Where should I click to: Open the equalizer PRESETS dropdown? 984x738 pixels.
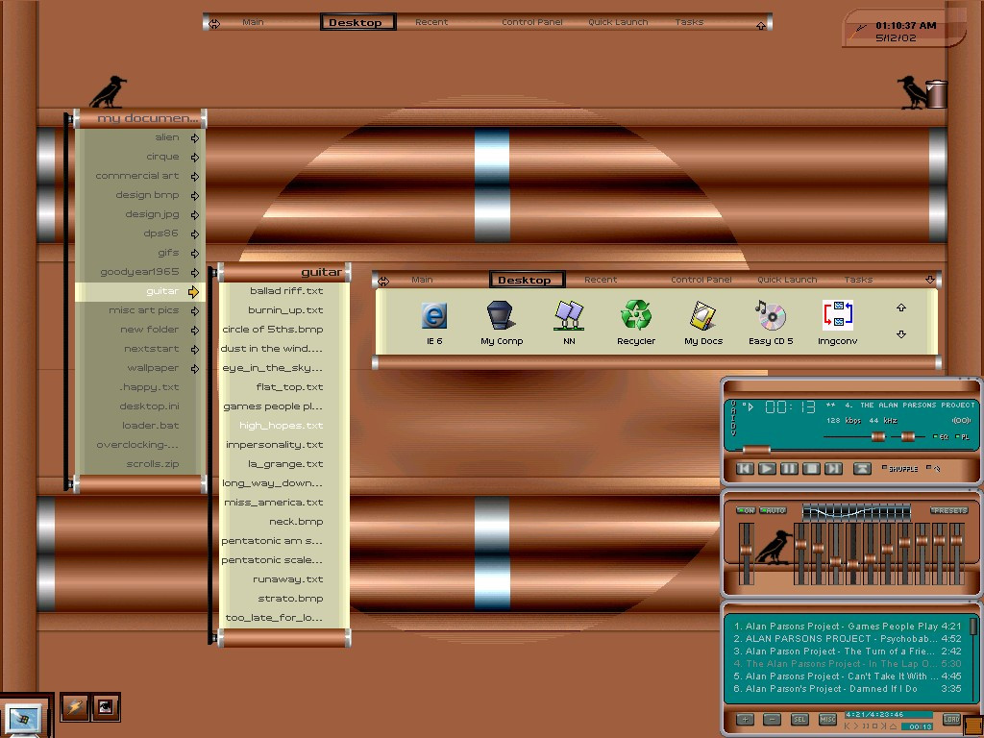coord(948,510)
